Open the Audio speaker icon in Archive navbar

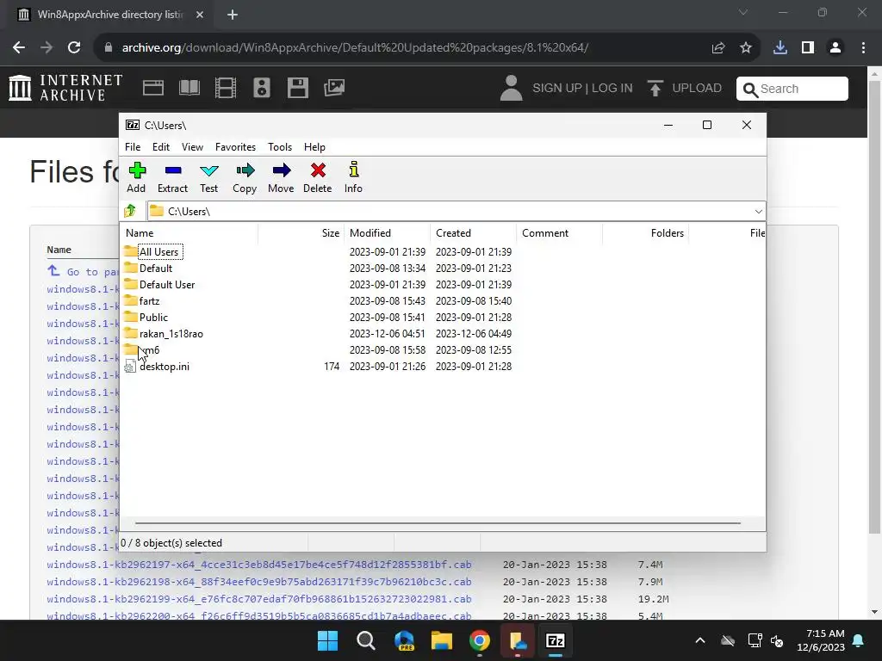[x=262, y=88]
